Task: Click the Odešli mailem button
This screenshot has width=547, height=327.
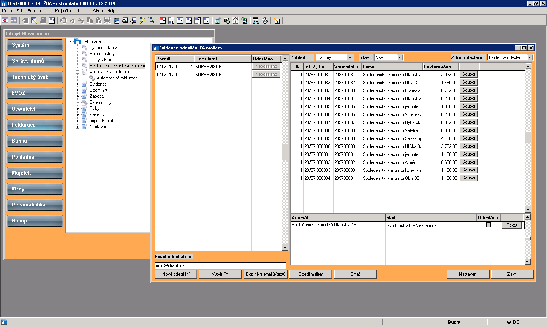Action: coord(311,274)
